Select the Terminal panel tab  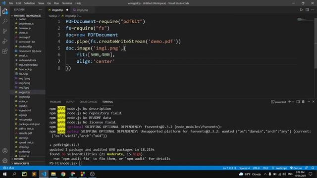point(107,102)
